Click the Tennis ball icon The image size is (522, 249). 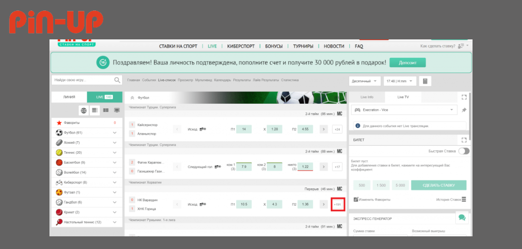click(x=59, y=153)
